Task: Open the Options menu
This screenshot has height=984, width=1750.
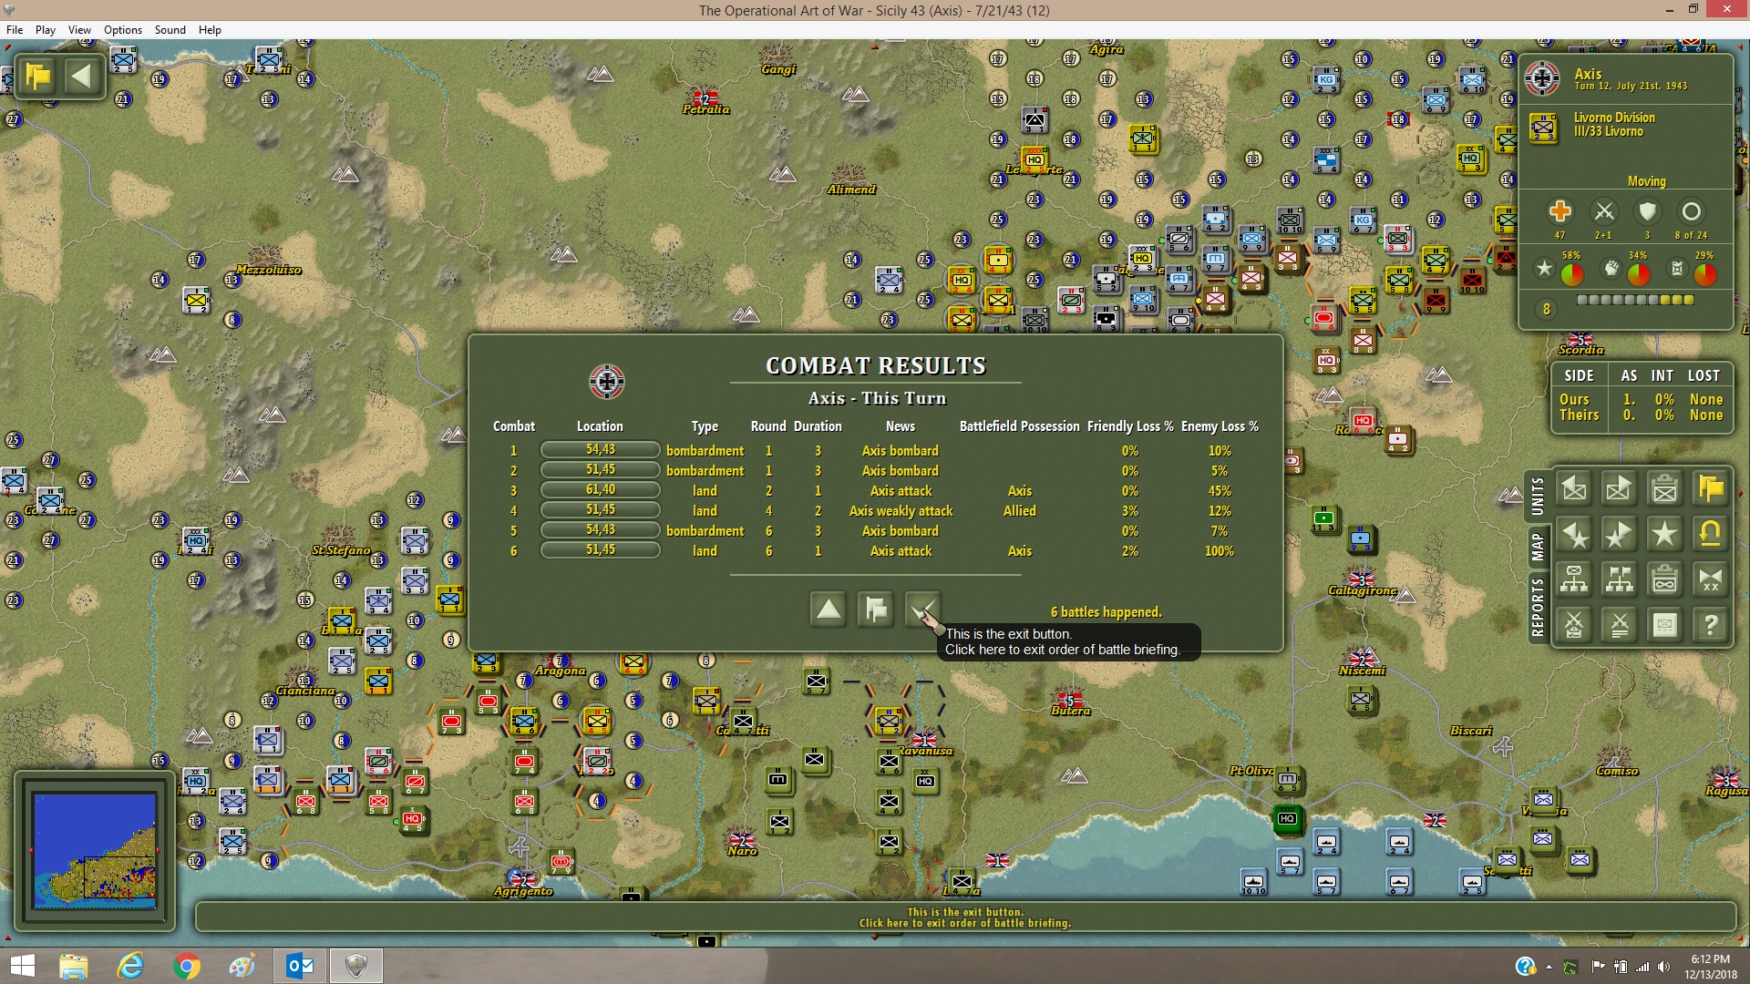Action: coord(123,30)
